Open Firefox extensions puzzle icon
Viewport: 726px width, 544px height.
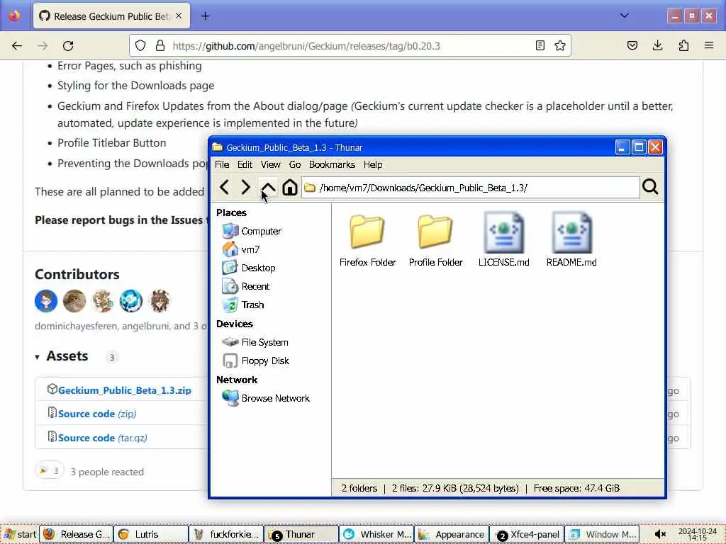683,45
